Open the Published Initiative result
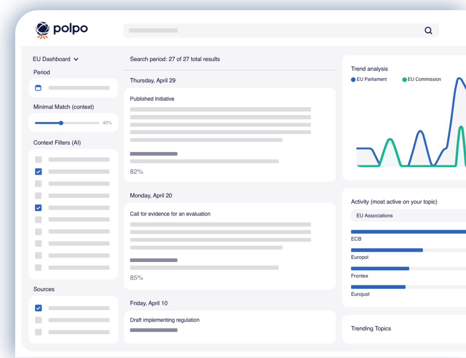This screenshot has width=466, height=358. [152, 99]
